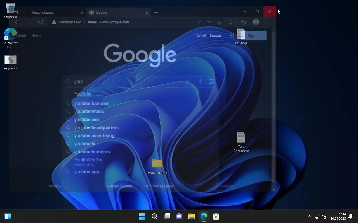358x223 pixels.
Task: Click the Edge icon on the taskbar
Action: 204,216
